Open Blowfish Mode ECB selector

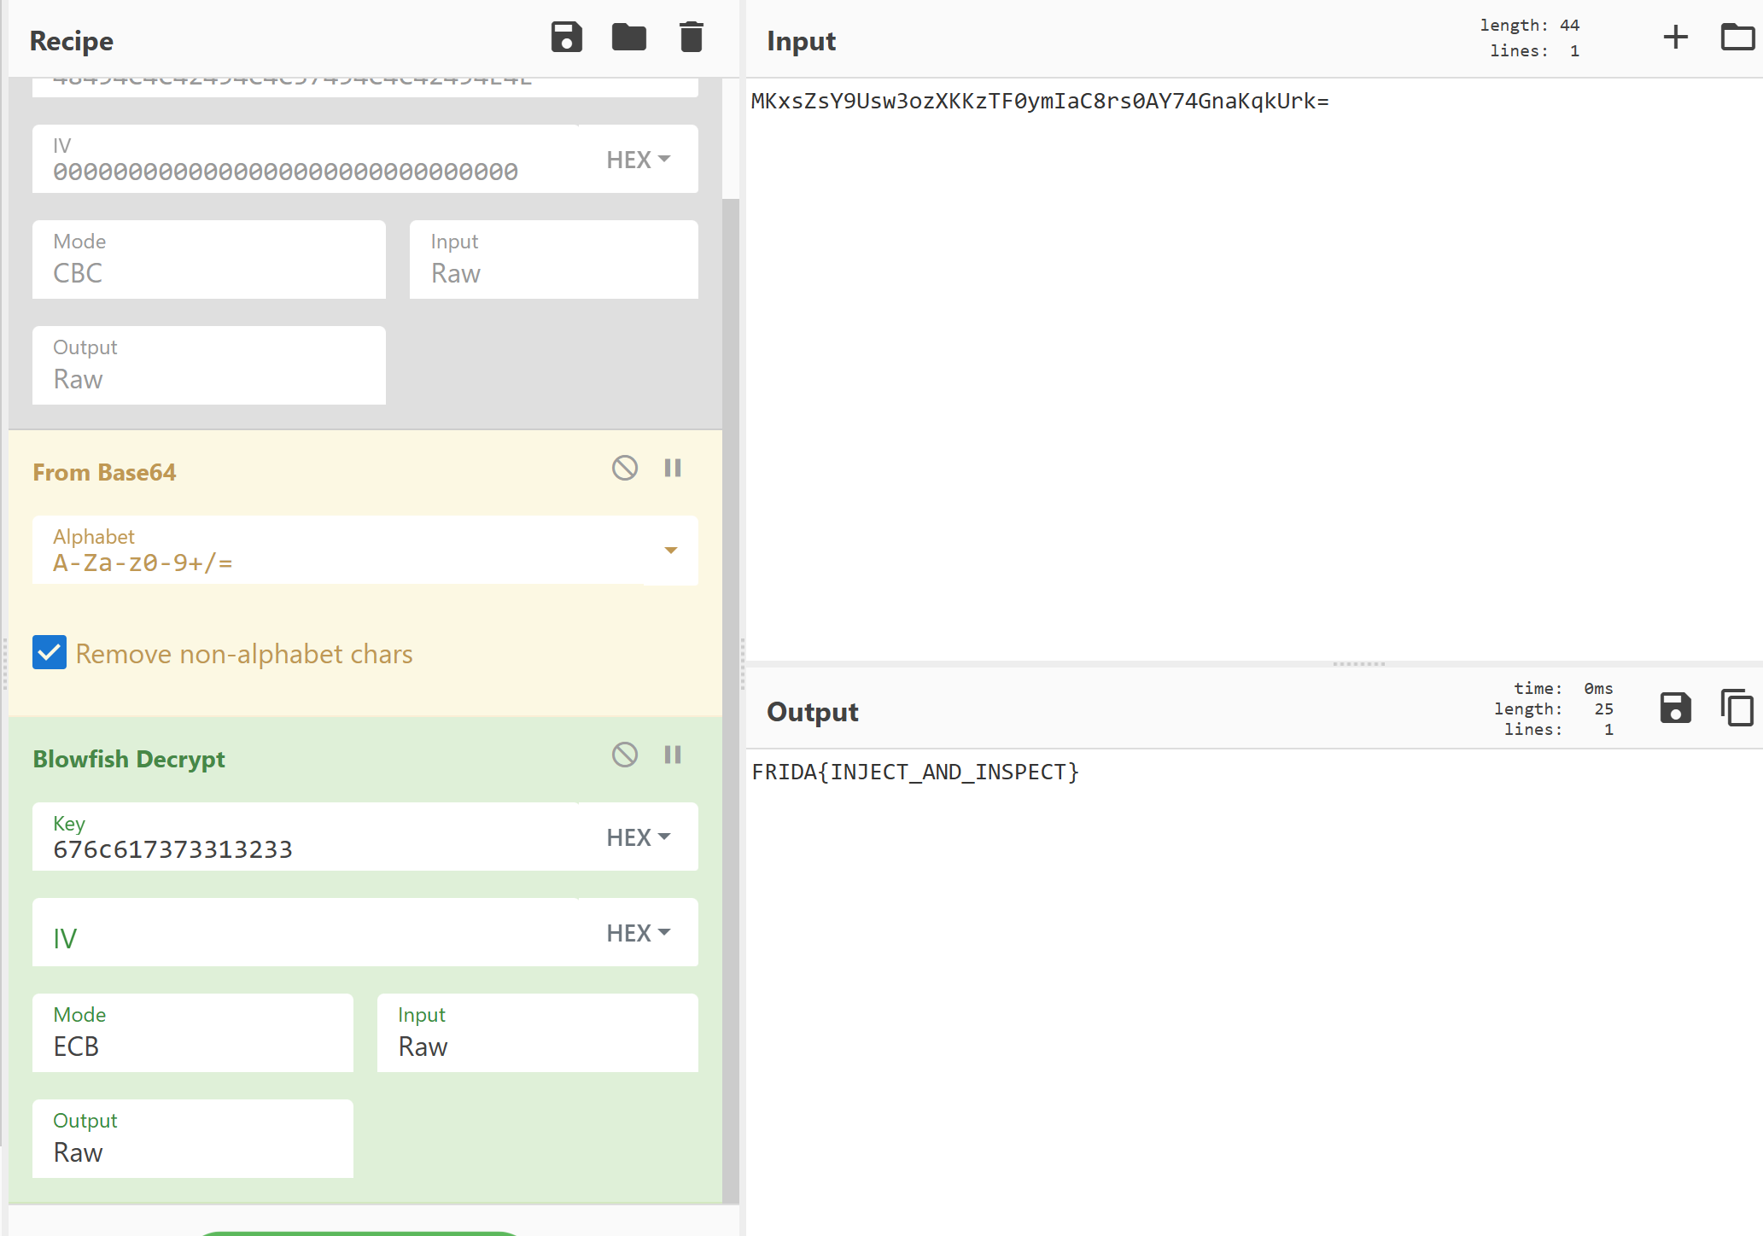coord(192,1033)
